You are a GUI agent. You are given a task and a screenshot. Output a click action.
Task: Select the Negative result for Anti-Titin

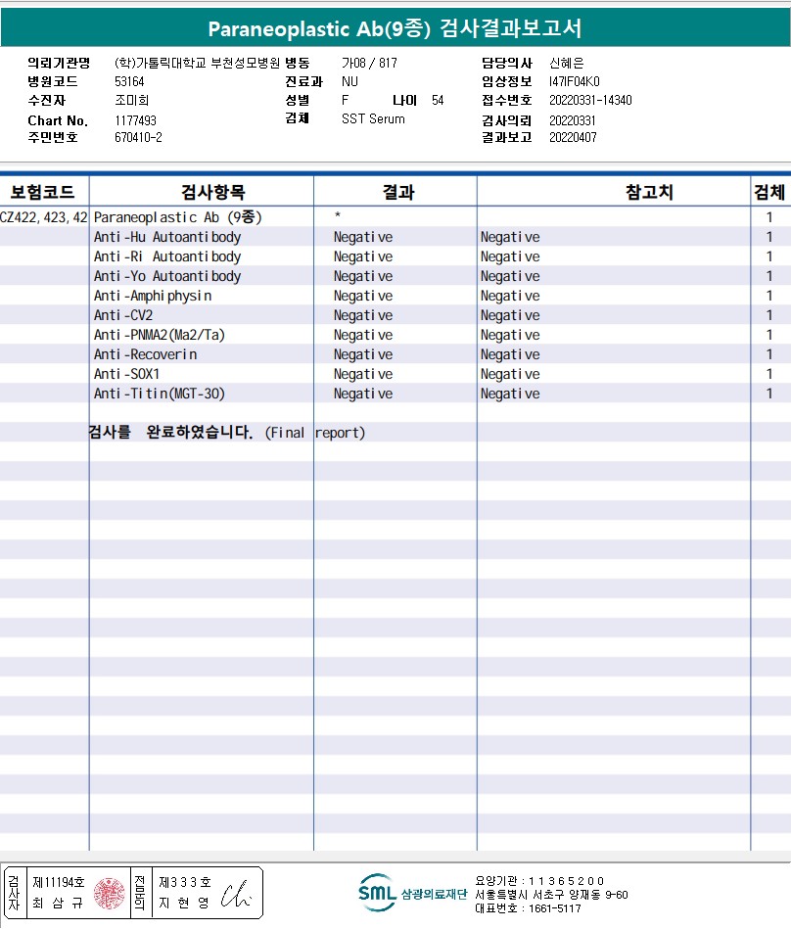click(363, 394)
